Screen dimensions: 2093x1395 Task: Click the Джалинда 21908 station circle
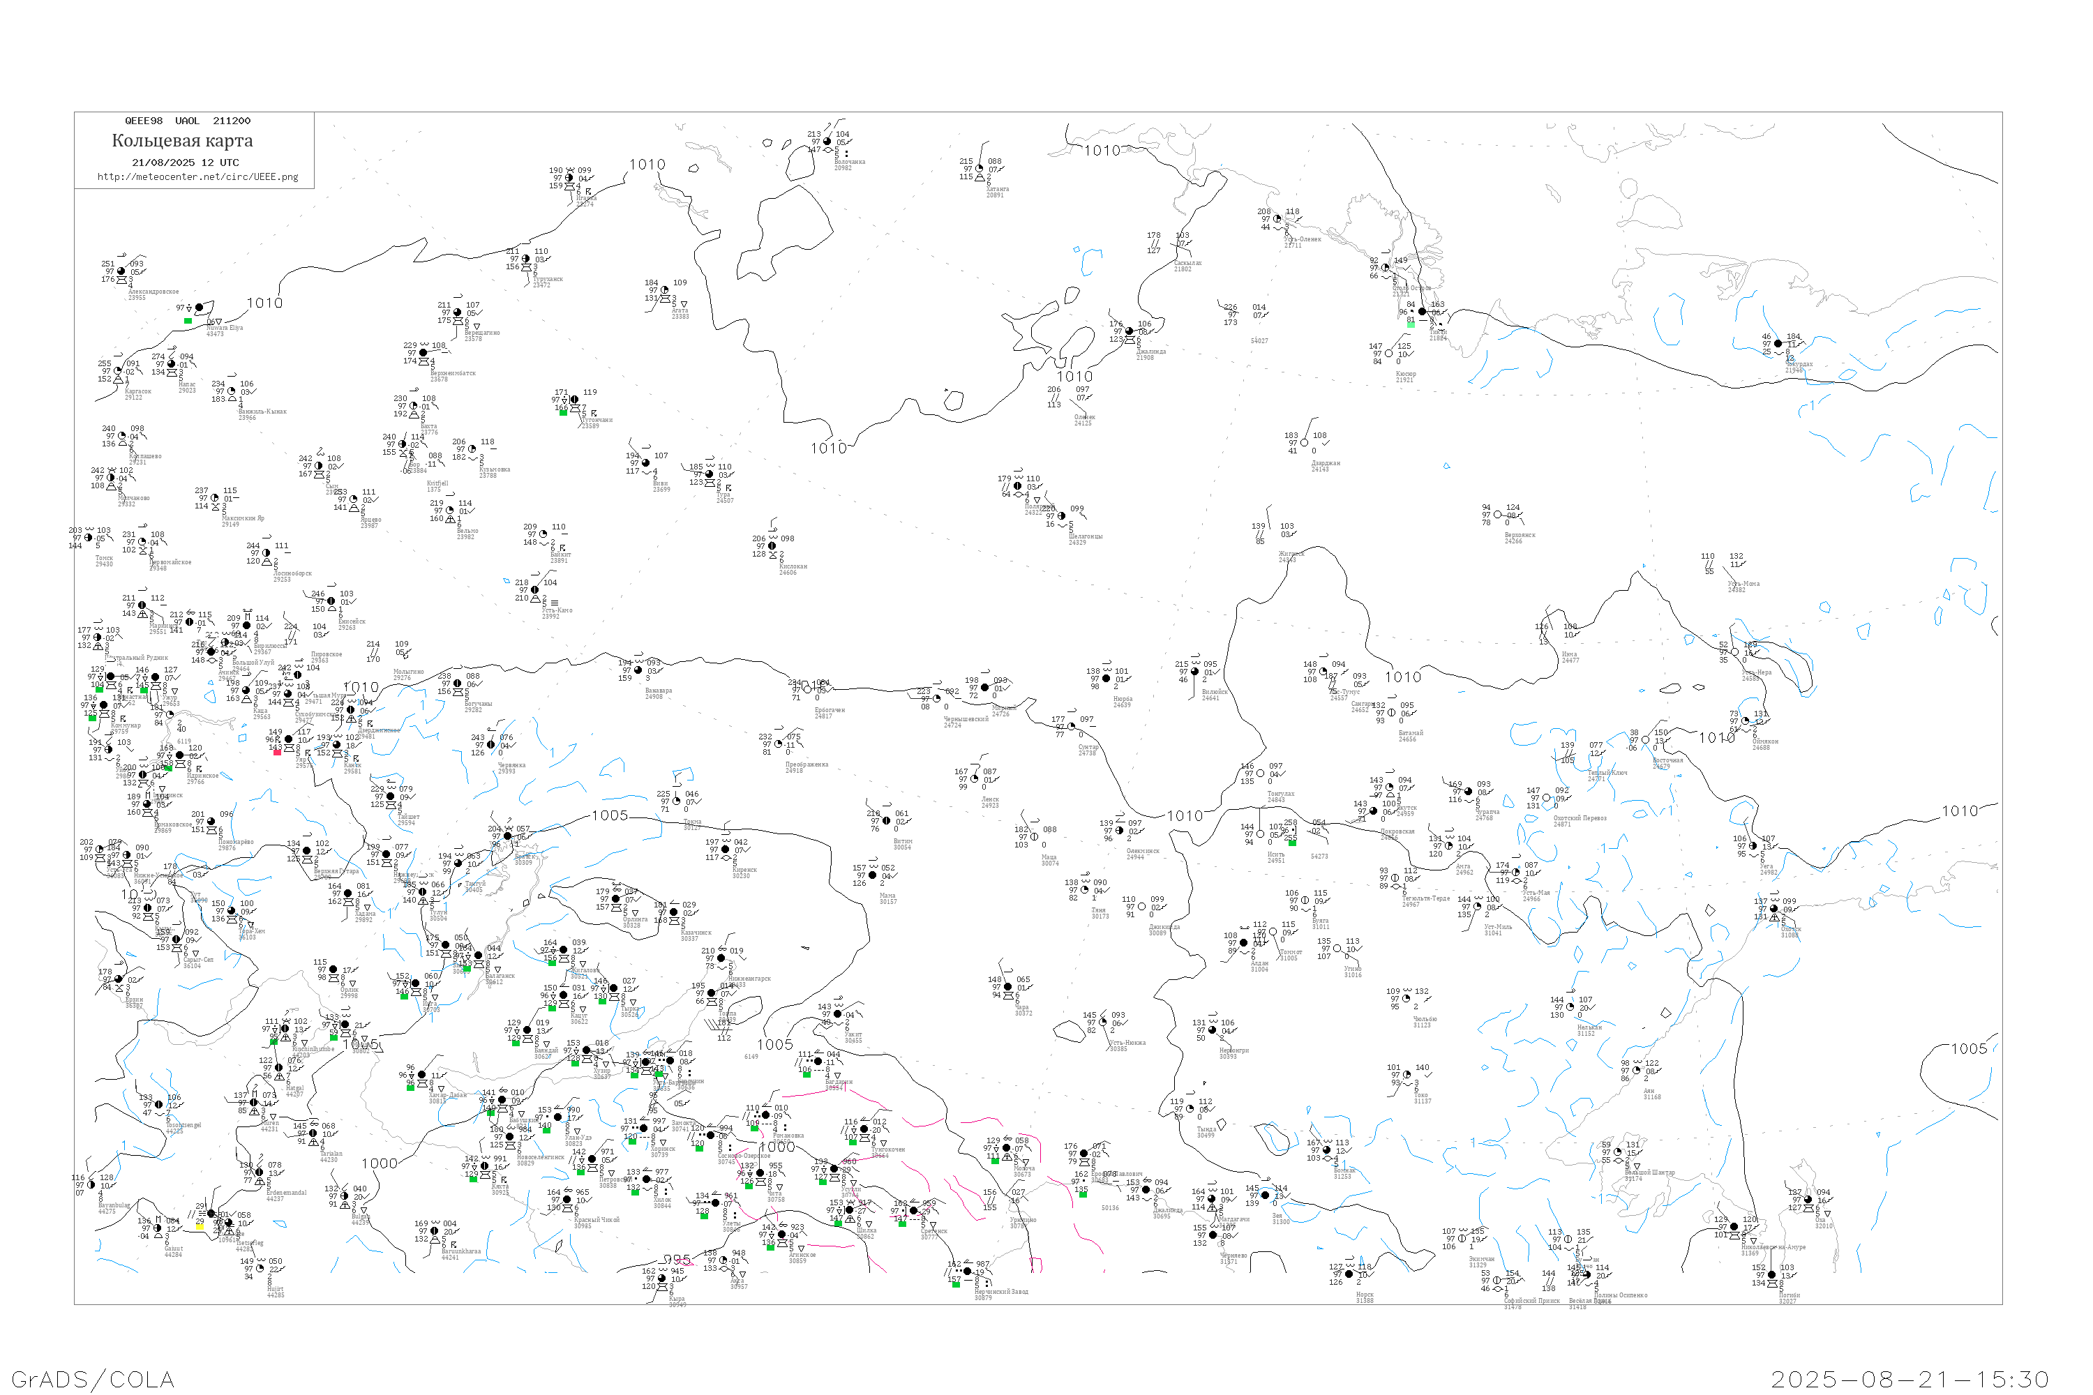1130,331
